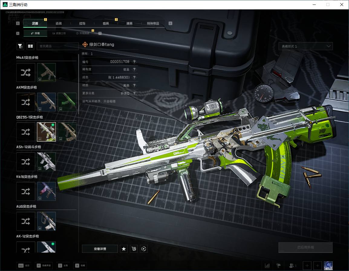Select random skin for QBZ95-1突击步枪
This screenshot has height=271, width=349.
(26, 132)
